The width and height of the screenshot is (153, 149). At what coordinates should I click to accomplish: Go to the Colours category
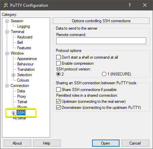23,80
